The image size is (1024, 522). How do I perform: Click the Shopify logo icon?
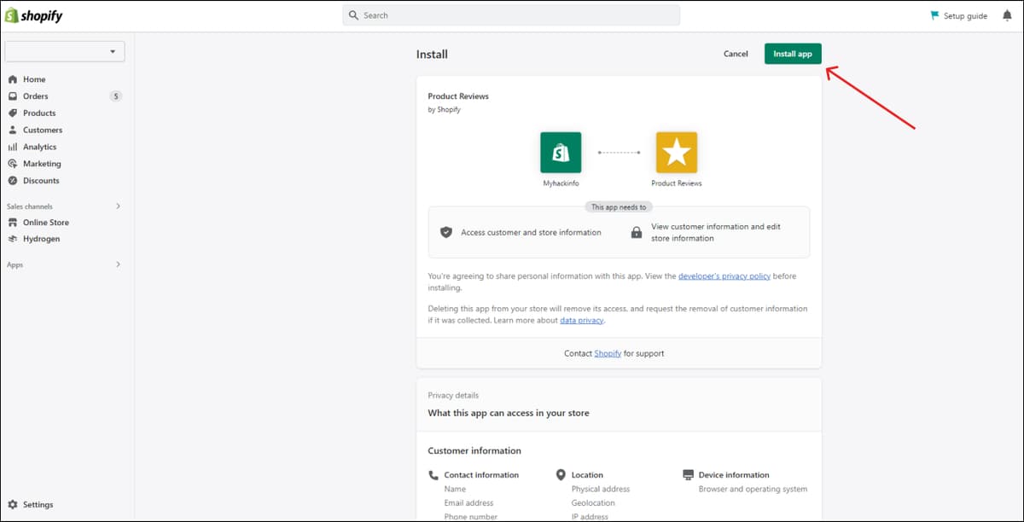click(x=12, y=15)
